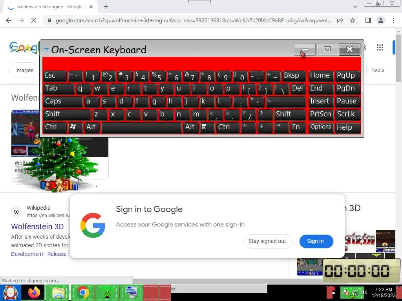The image size is (402, 301).
Task: Click the context menu key on keyboard
Action: (x=207, y=127)
